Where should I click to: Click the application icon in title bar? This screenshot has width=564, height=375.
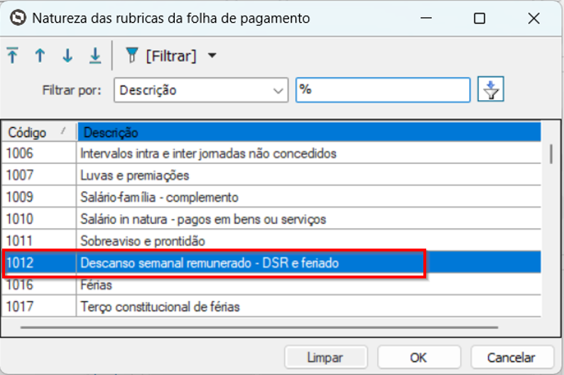coord(17,18)
